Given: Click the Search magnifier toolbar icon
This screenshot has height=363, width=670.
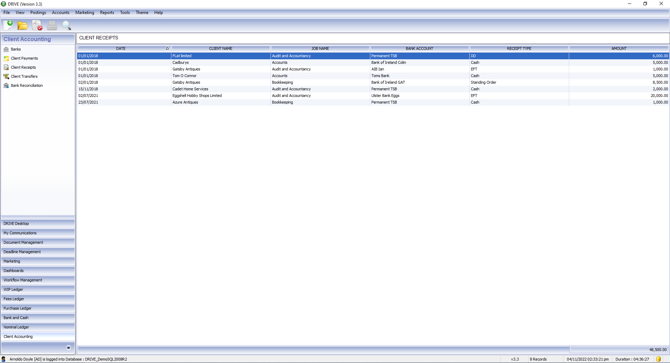Looking at the screenshot, I should [67, 25].
